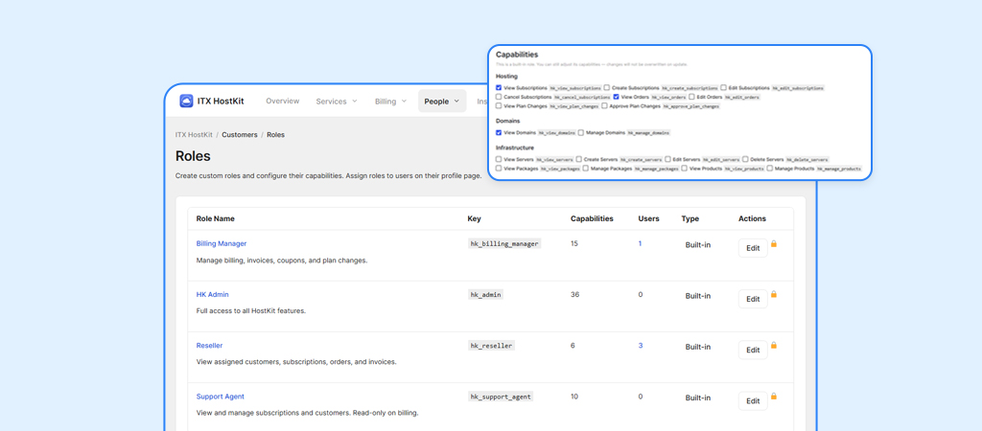Image resolution: width=982 pixels, height=431 pixels.
Task: Navigate to Customers breadcrumb
Action: point(239,134)
